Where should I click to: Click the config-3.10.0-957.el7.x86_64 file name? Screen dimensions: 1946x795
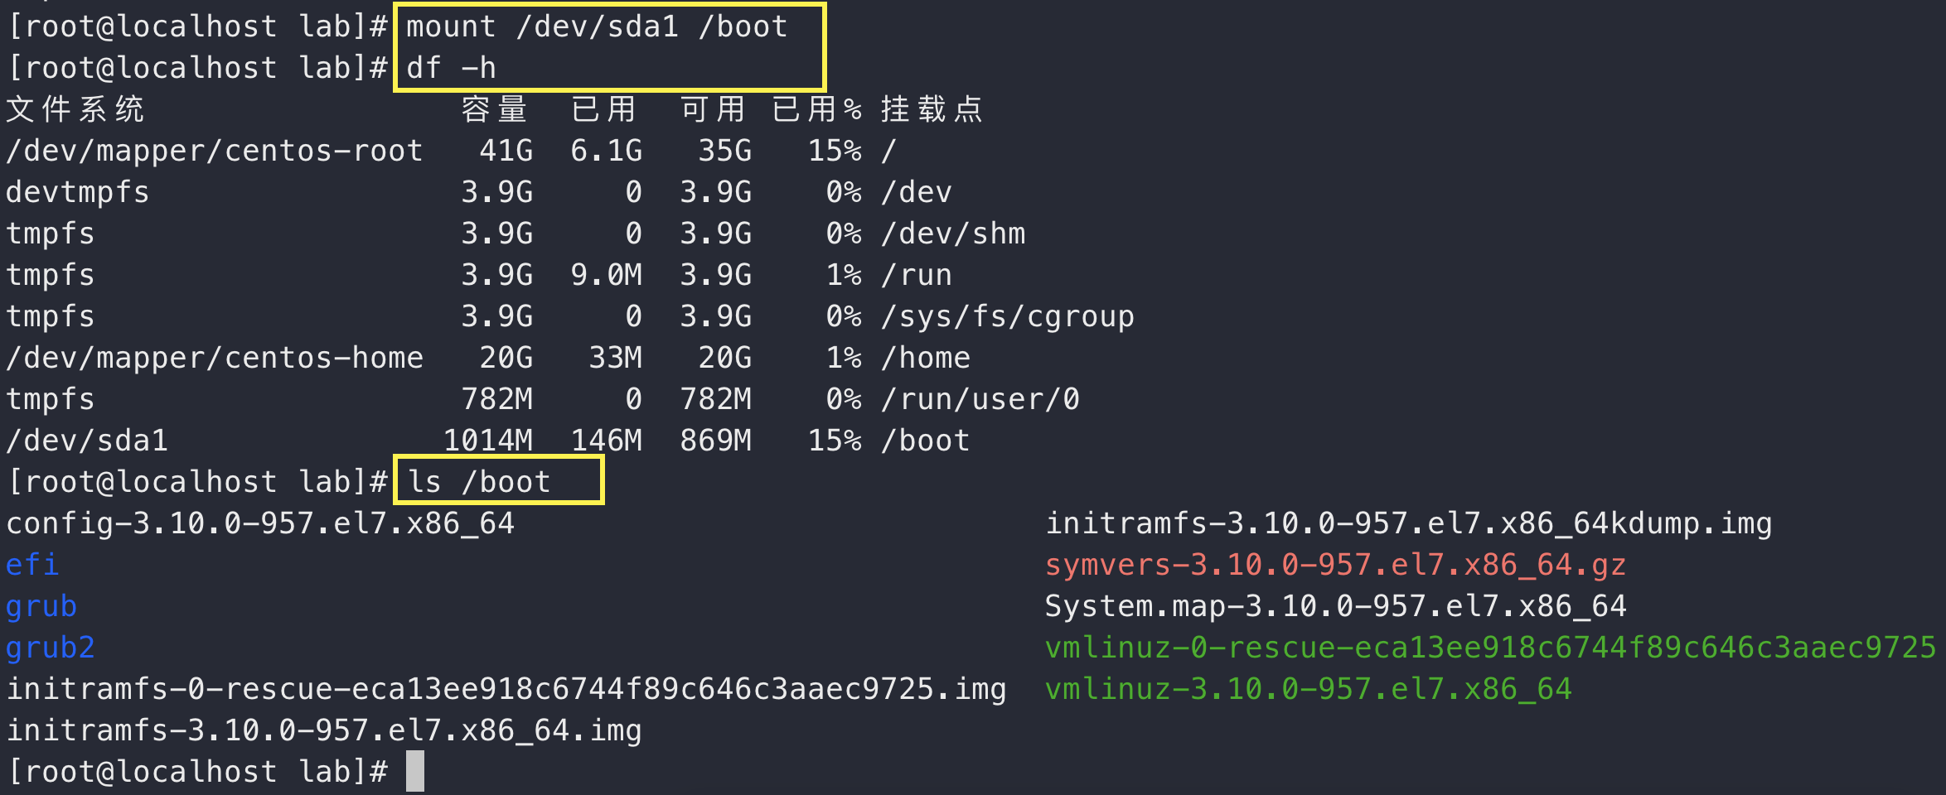[x=260, y=523]
